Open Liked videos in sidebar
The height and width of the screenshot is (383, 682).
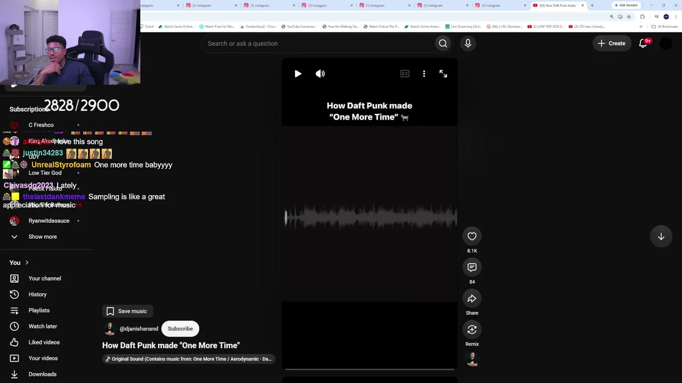tap(44, 343)
